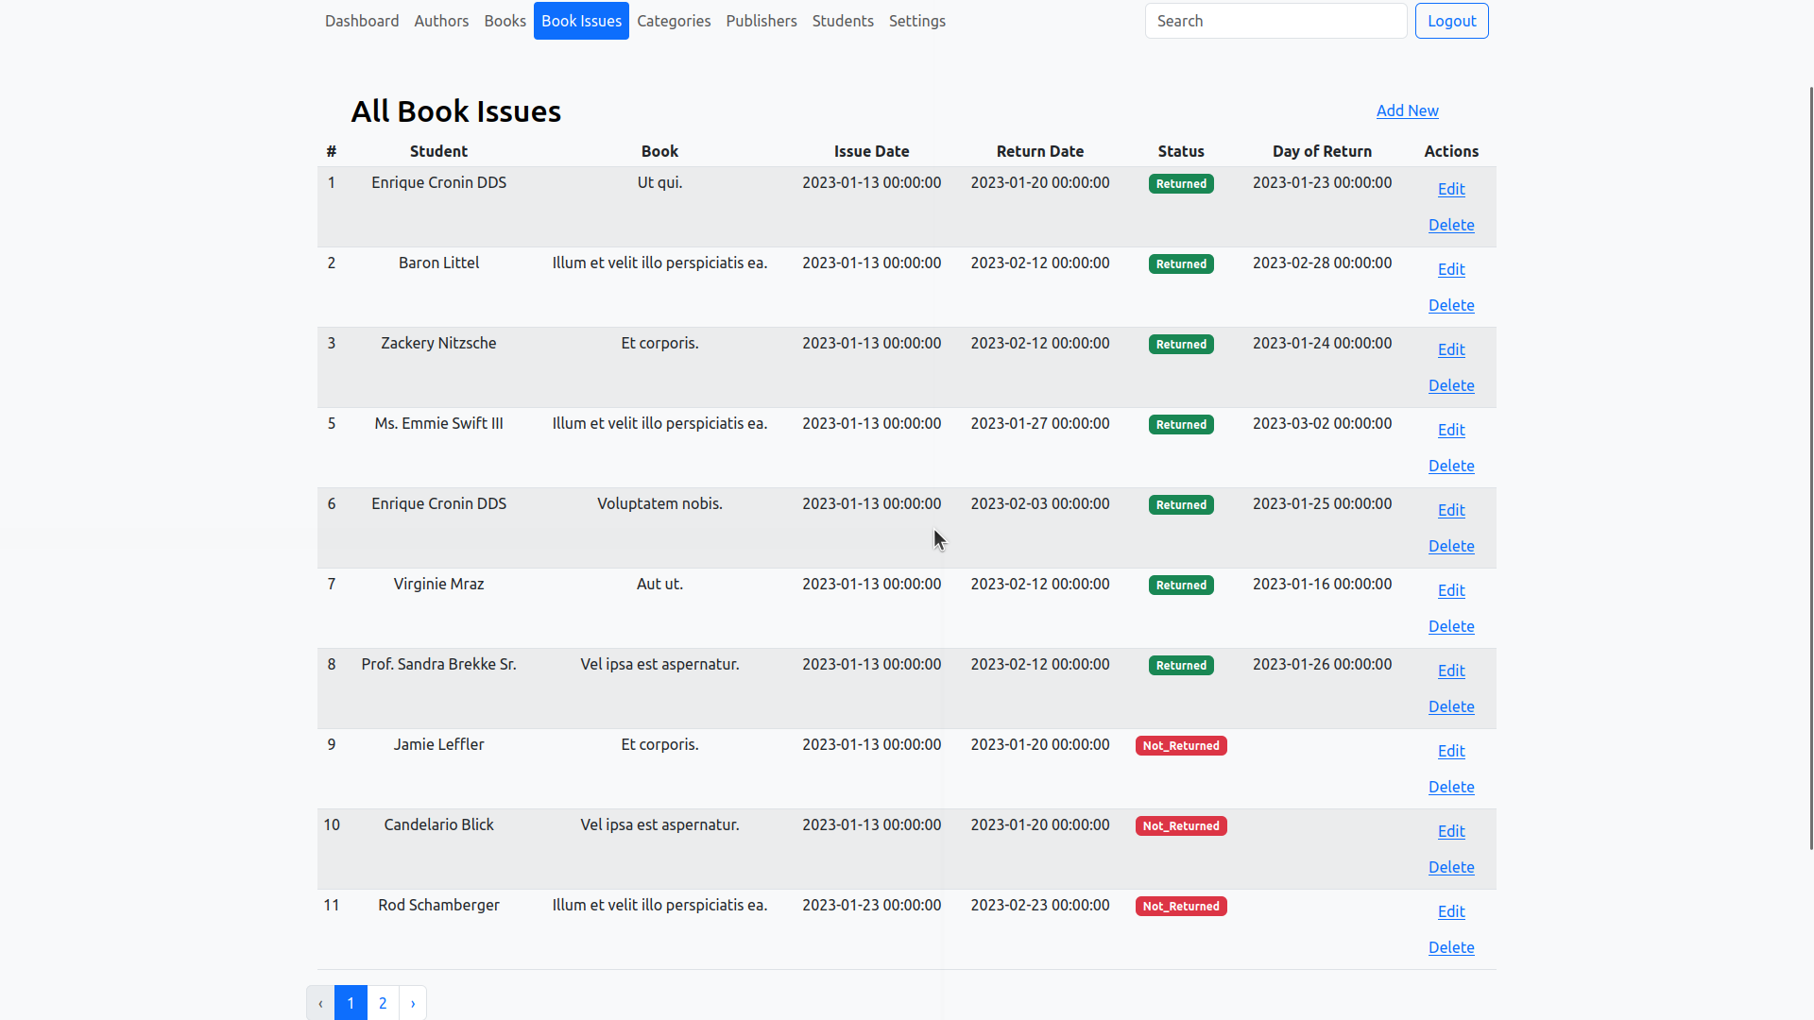
Task: Open Settings from navbar
Action: coord(916,21)
